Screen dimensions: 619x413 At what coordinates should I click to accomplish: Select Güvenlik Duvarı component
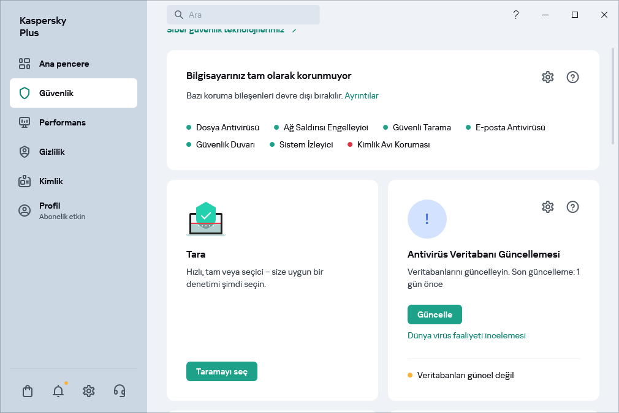(221, 144)
